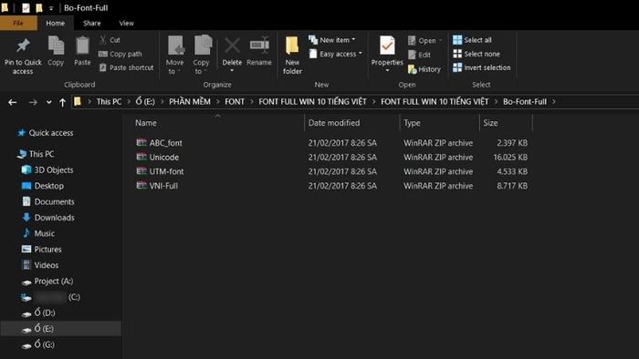Switch to the View ribbon tab
The image size is (639, 359).
tap(126, 23)
